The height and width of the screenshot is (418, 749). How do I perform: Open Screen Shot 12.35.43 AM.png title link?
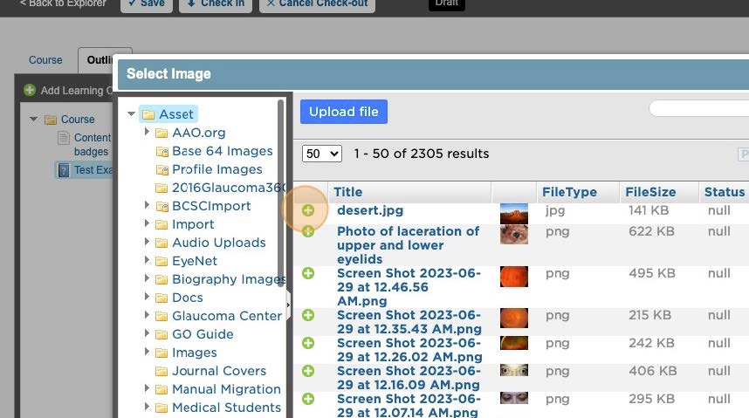click(x=409, y=322)
